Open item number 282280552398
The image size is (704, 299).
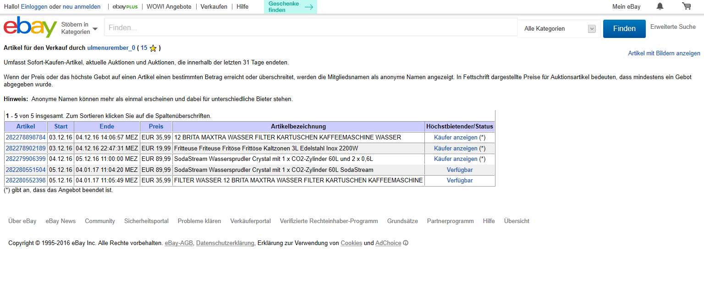pyautogui.click(x=26, y=181)
